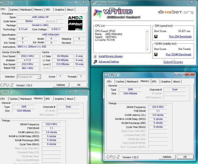Click the Install Missing Libraries link
The image size is (198, 164).
point(110,56)
